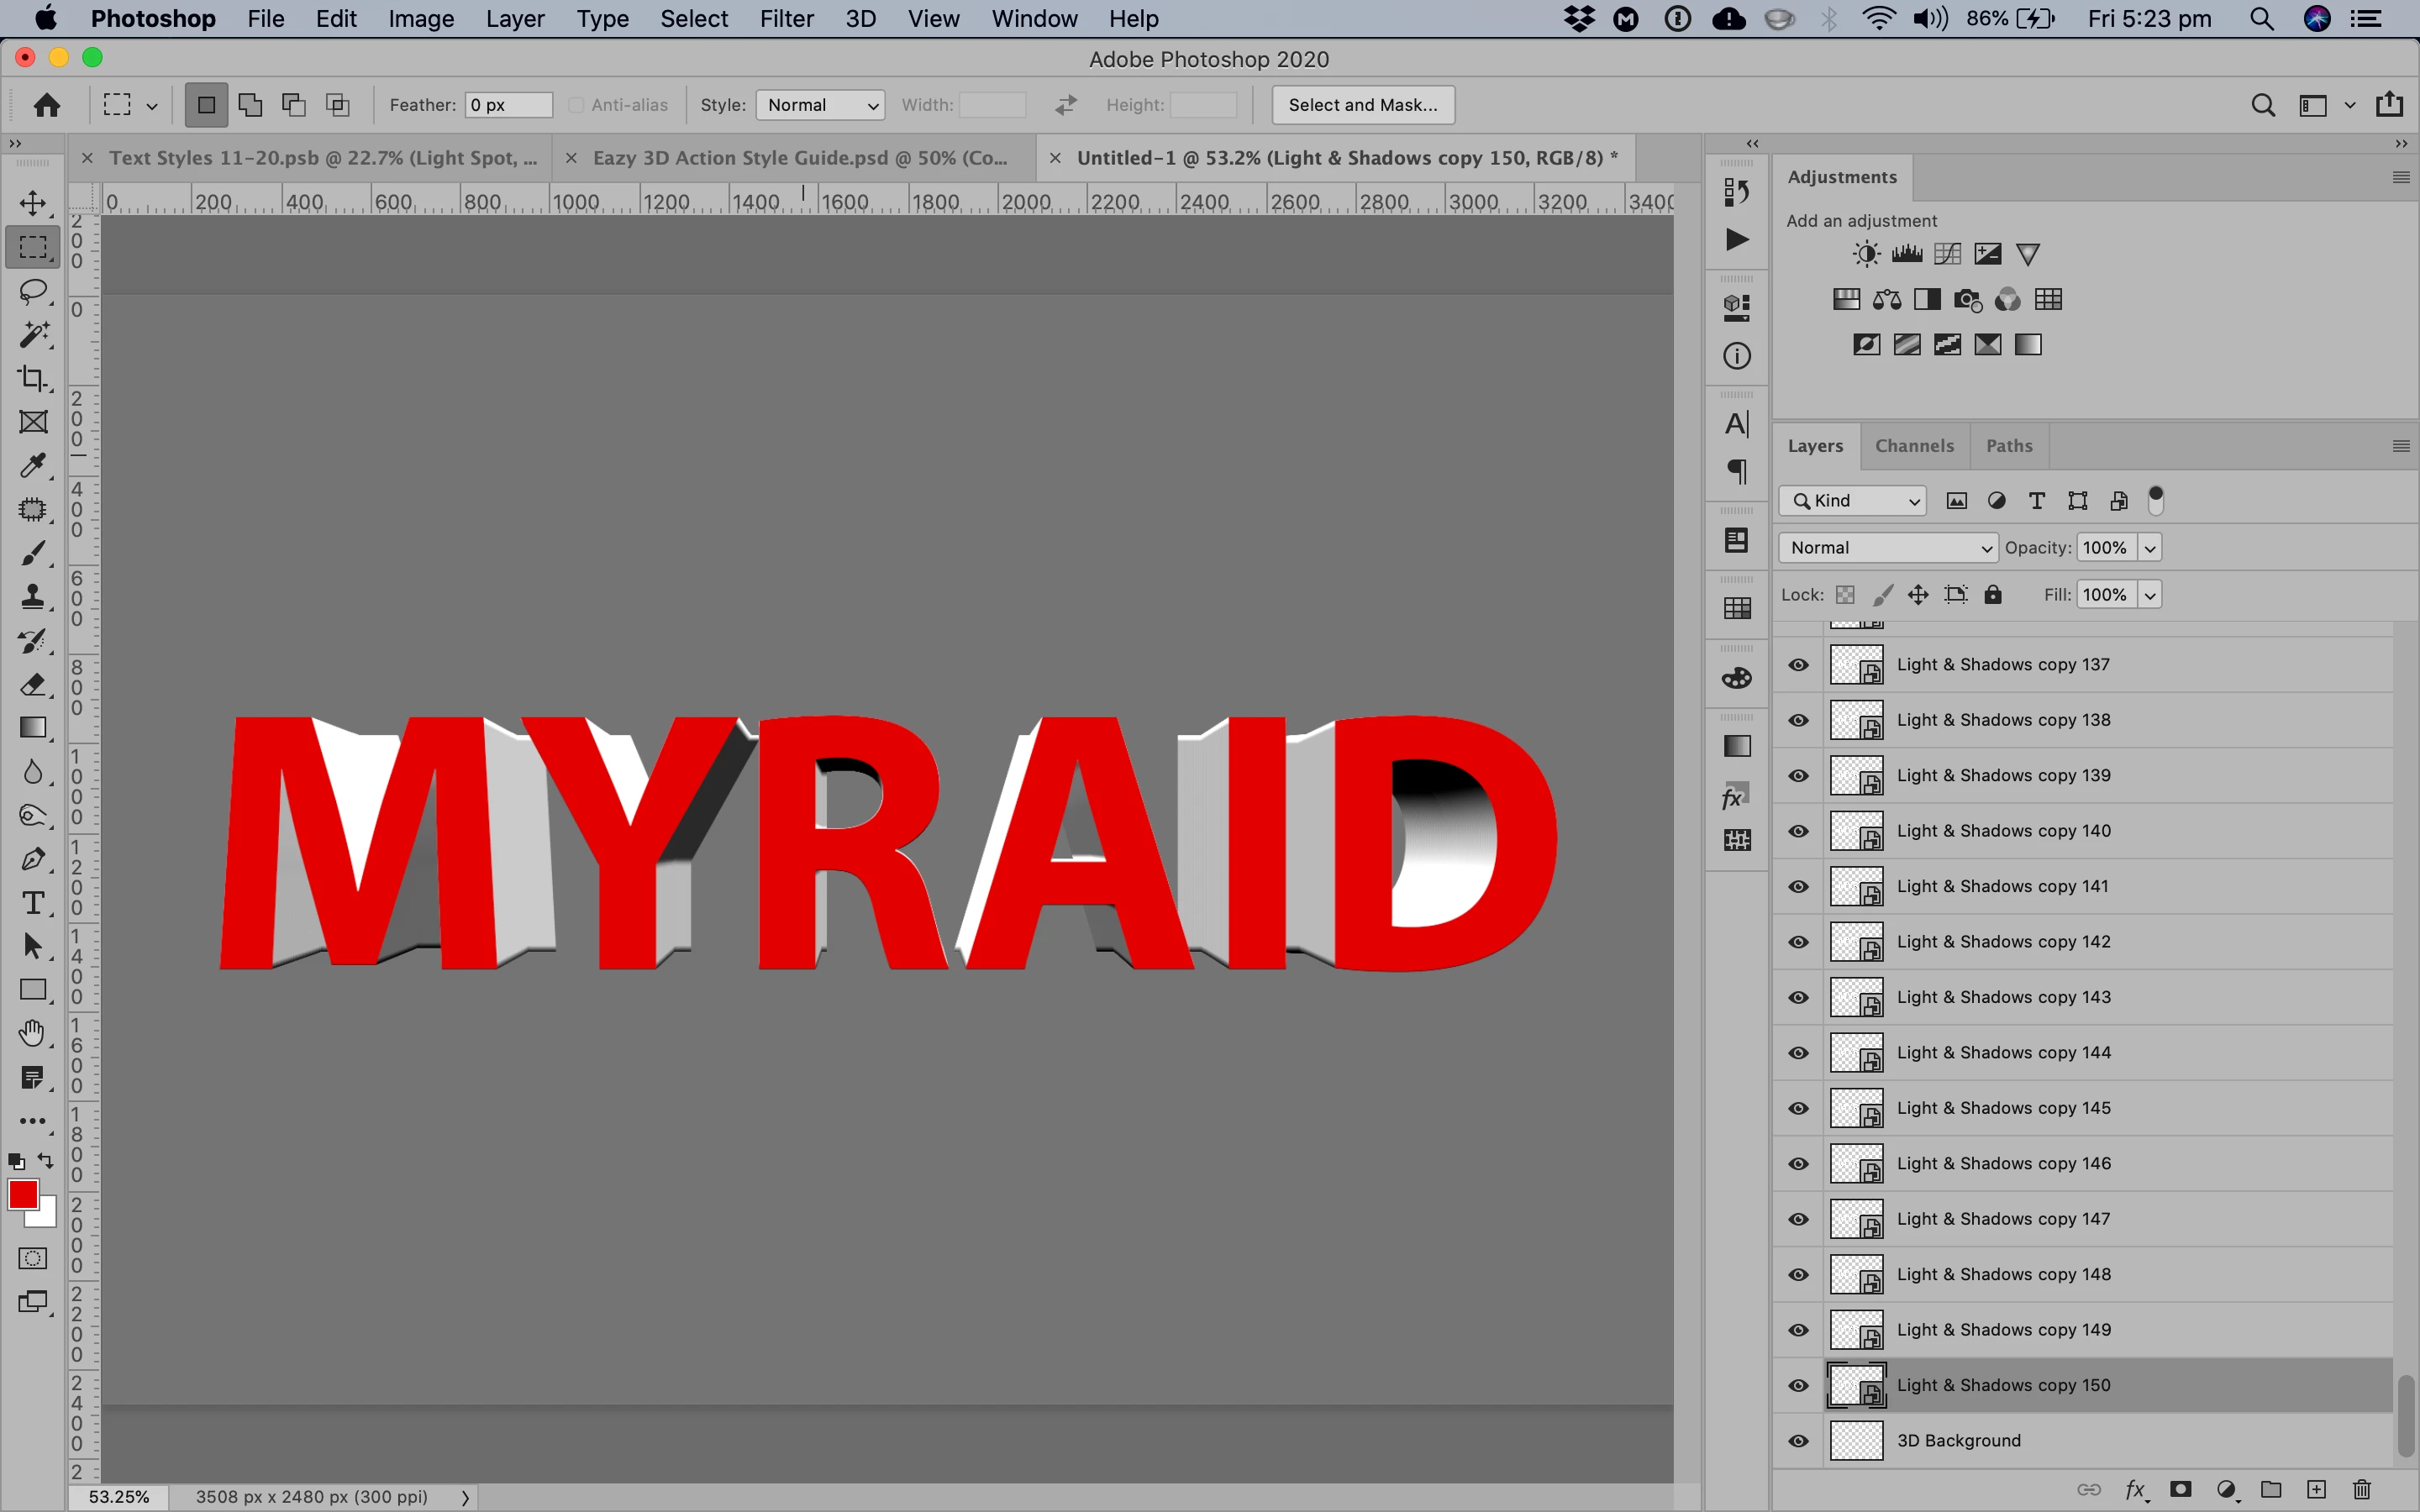Image resolution: width=2420 pixels, height=1512 pixels.
Task: Select the Lasso tool
Action: tap(33, 291)
